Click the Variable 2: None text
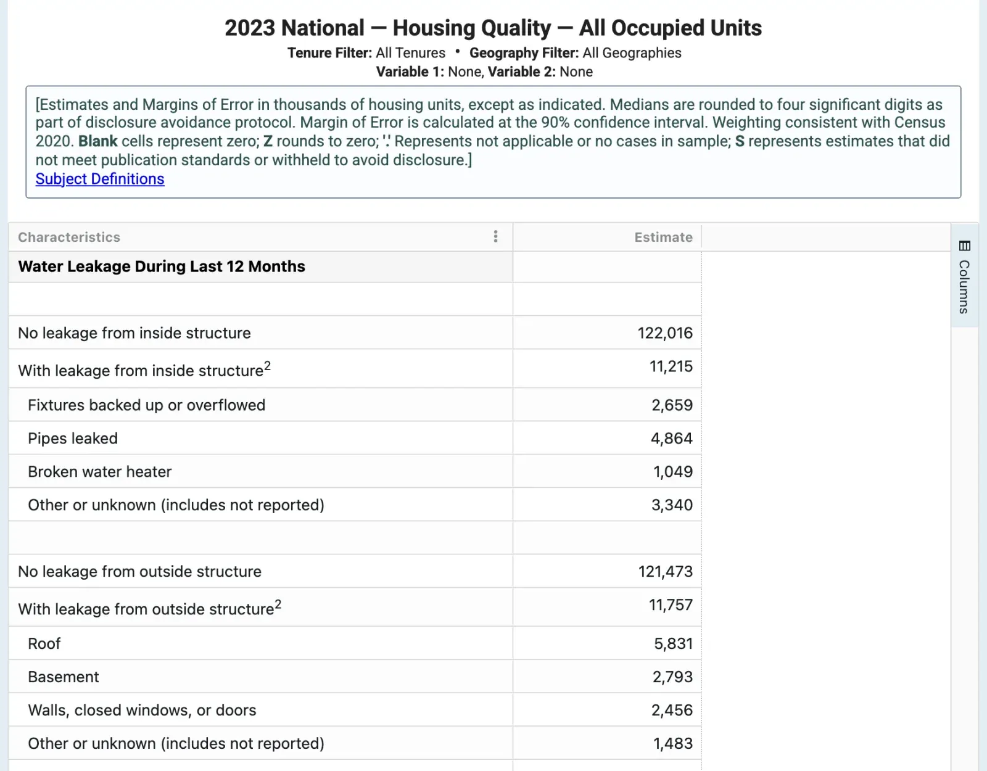The image size is (987, 771). point(540,72)
